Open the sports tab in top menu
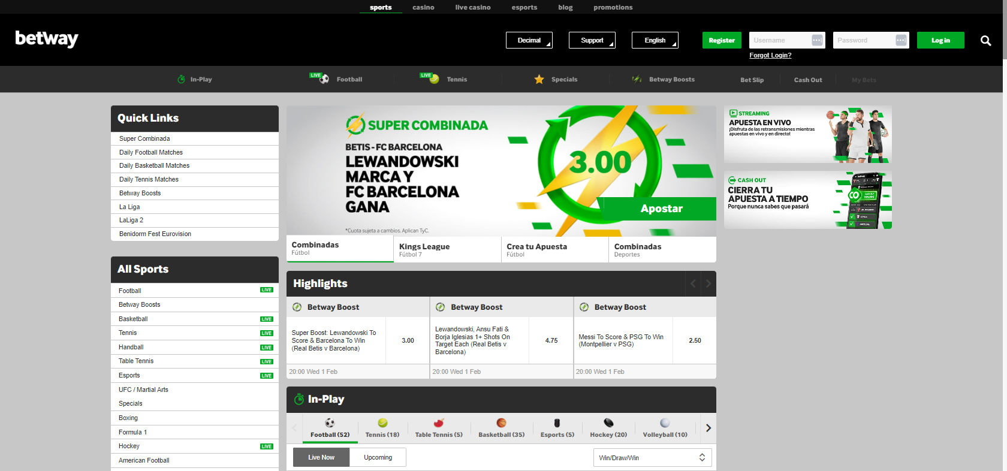Viewport: 1007px width, 471px height. tap(381, 7)
